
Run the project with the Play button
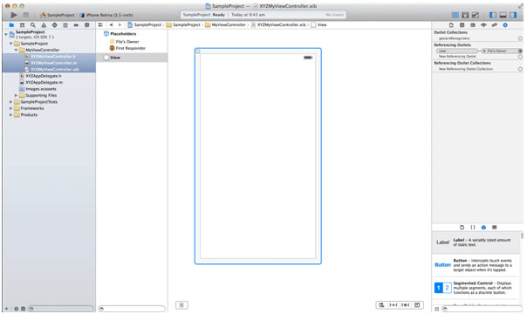click(x=13, y=15)
